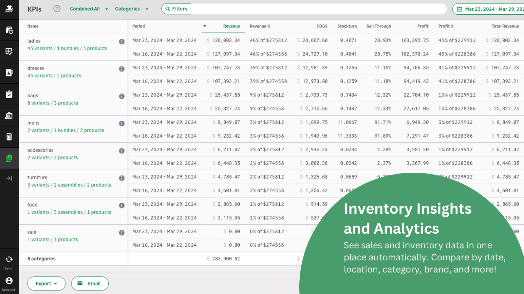Open the document edit icon in the sidebar
524x294 pixels.
(9, 51)
